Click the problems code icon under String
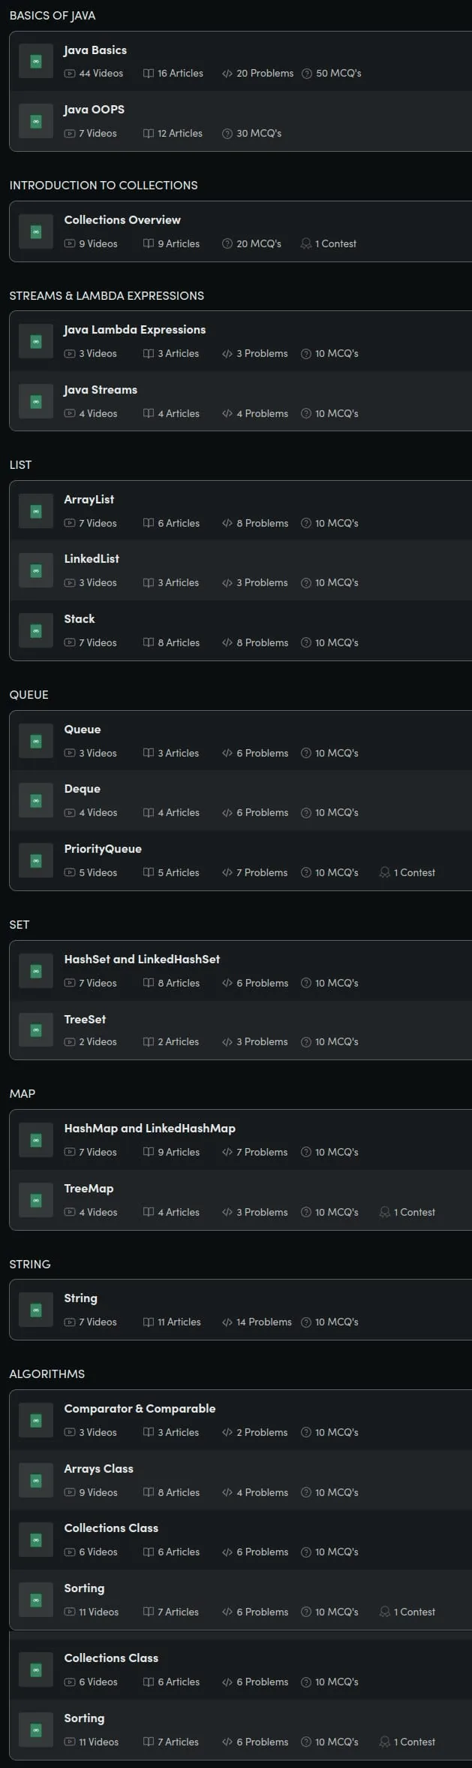This screenshot has height=1768, width=472. [x=227, y=1322]
